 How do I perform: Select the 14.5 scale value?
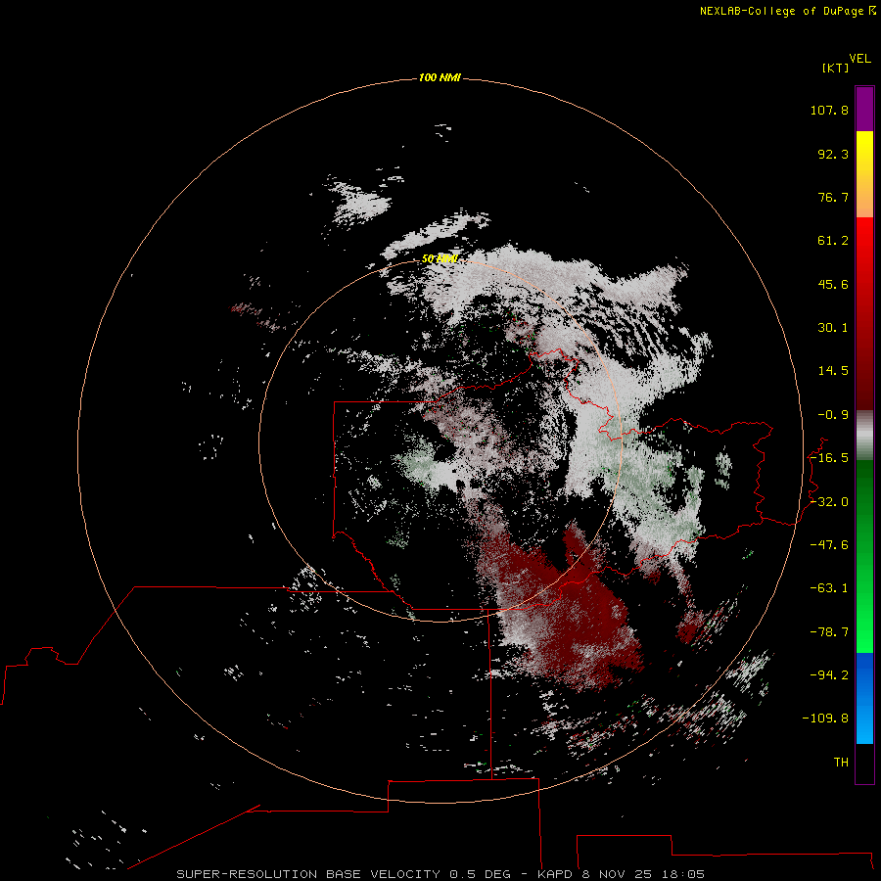(833, 371)
